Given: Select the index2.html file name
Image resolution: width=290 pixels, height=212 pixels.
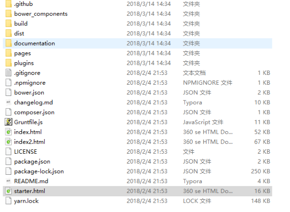Looking at the screenshot, I should click(29, 141).
